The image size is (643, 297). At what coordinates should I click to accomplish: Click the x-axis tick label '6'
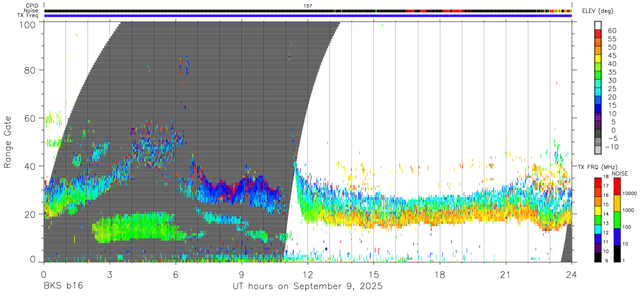tap(175, 275)
